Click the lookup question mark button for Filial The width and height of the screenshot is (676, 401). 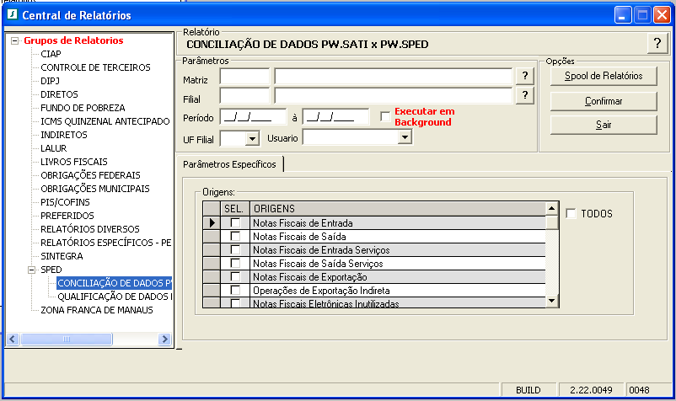click(x=525, y=95)
